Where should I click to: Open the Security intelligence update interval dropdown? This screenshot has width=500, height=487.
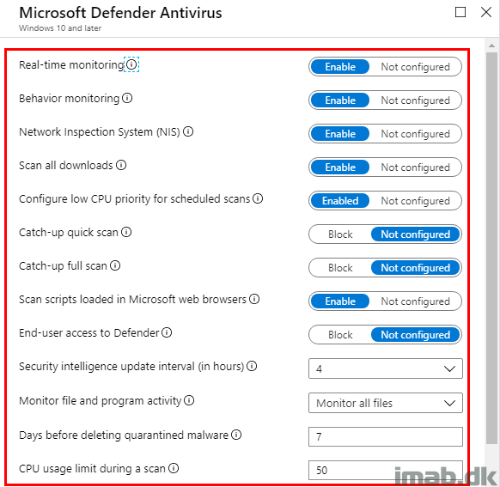[x=385, y=368]
